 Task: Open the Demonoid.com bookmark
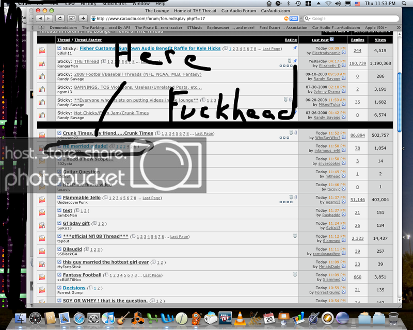coord(63,28)
